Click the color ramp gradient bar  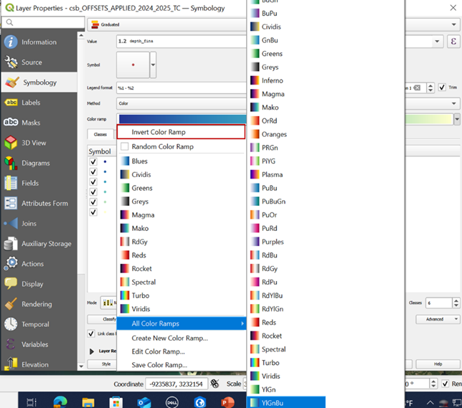pyautogui.click(x=181, y=119)
